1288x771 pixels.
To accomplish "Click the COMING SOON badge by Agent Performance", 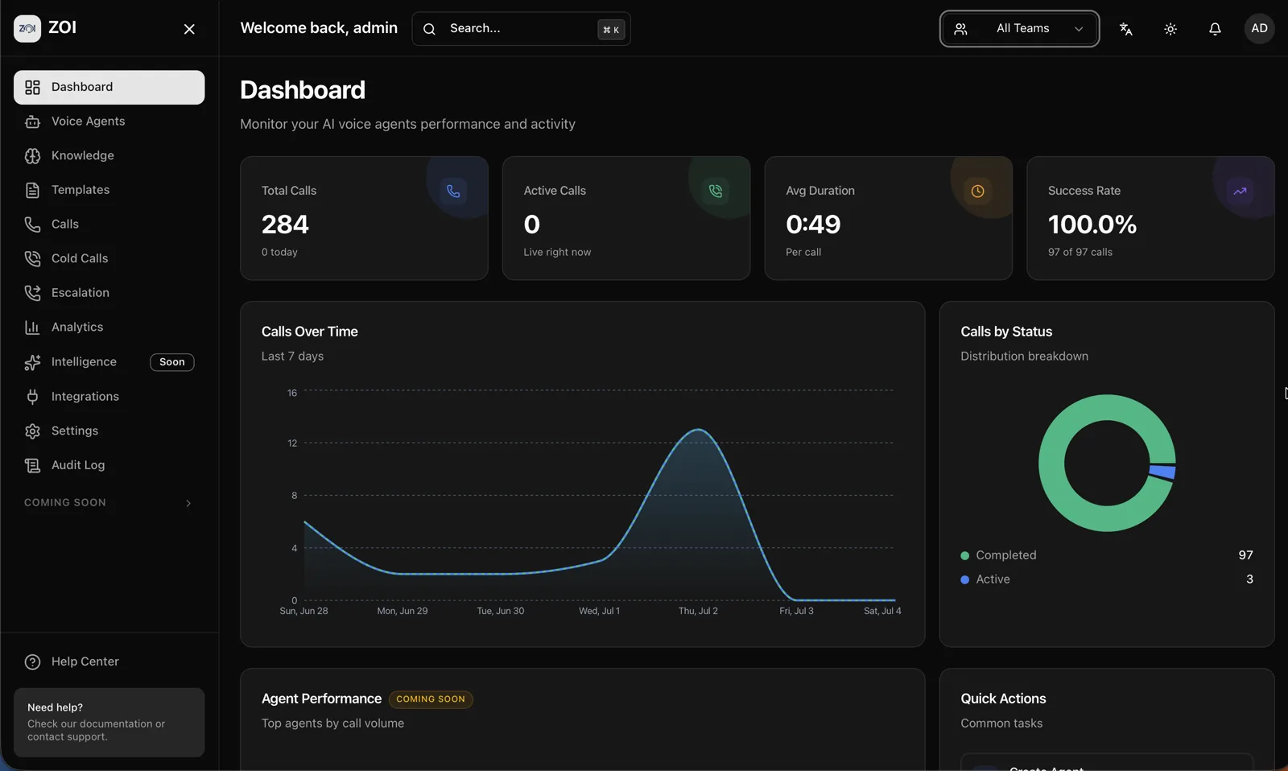I will (431, 699).
